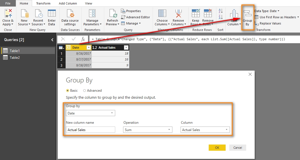Select the Table1 query
This screenshot has width=300, height=160.
pos(28,51)
